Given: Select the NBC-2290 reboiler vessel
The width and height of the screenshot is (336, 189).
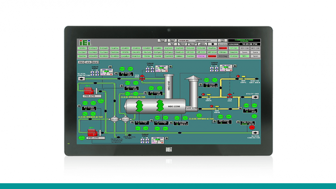Looking at the screenshot, I should click(155, 106).
